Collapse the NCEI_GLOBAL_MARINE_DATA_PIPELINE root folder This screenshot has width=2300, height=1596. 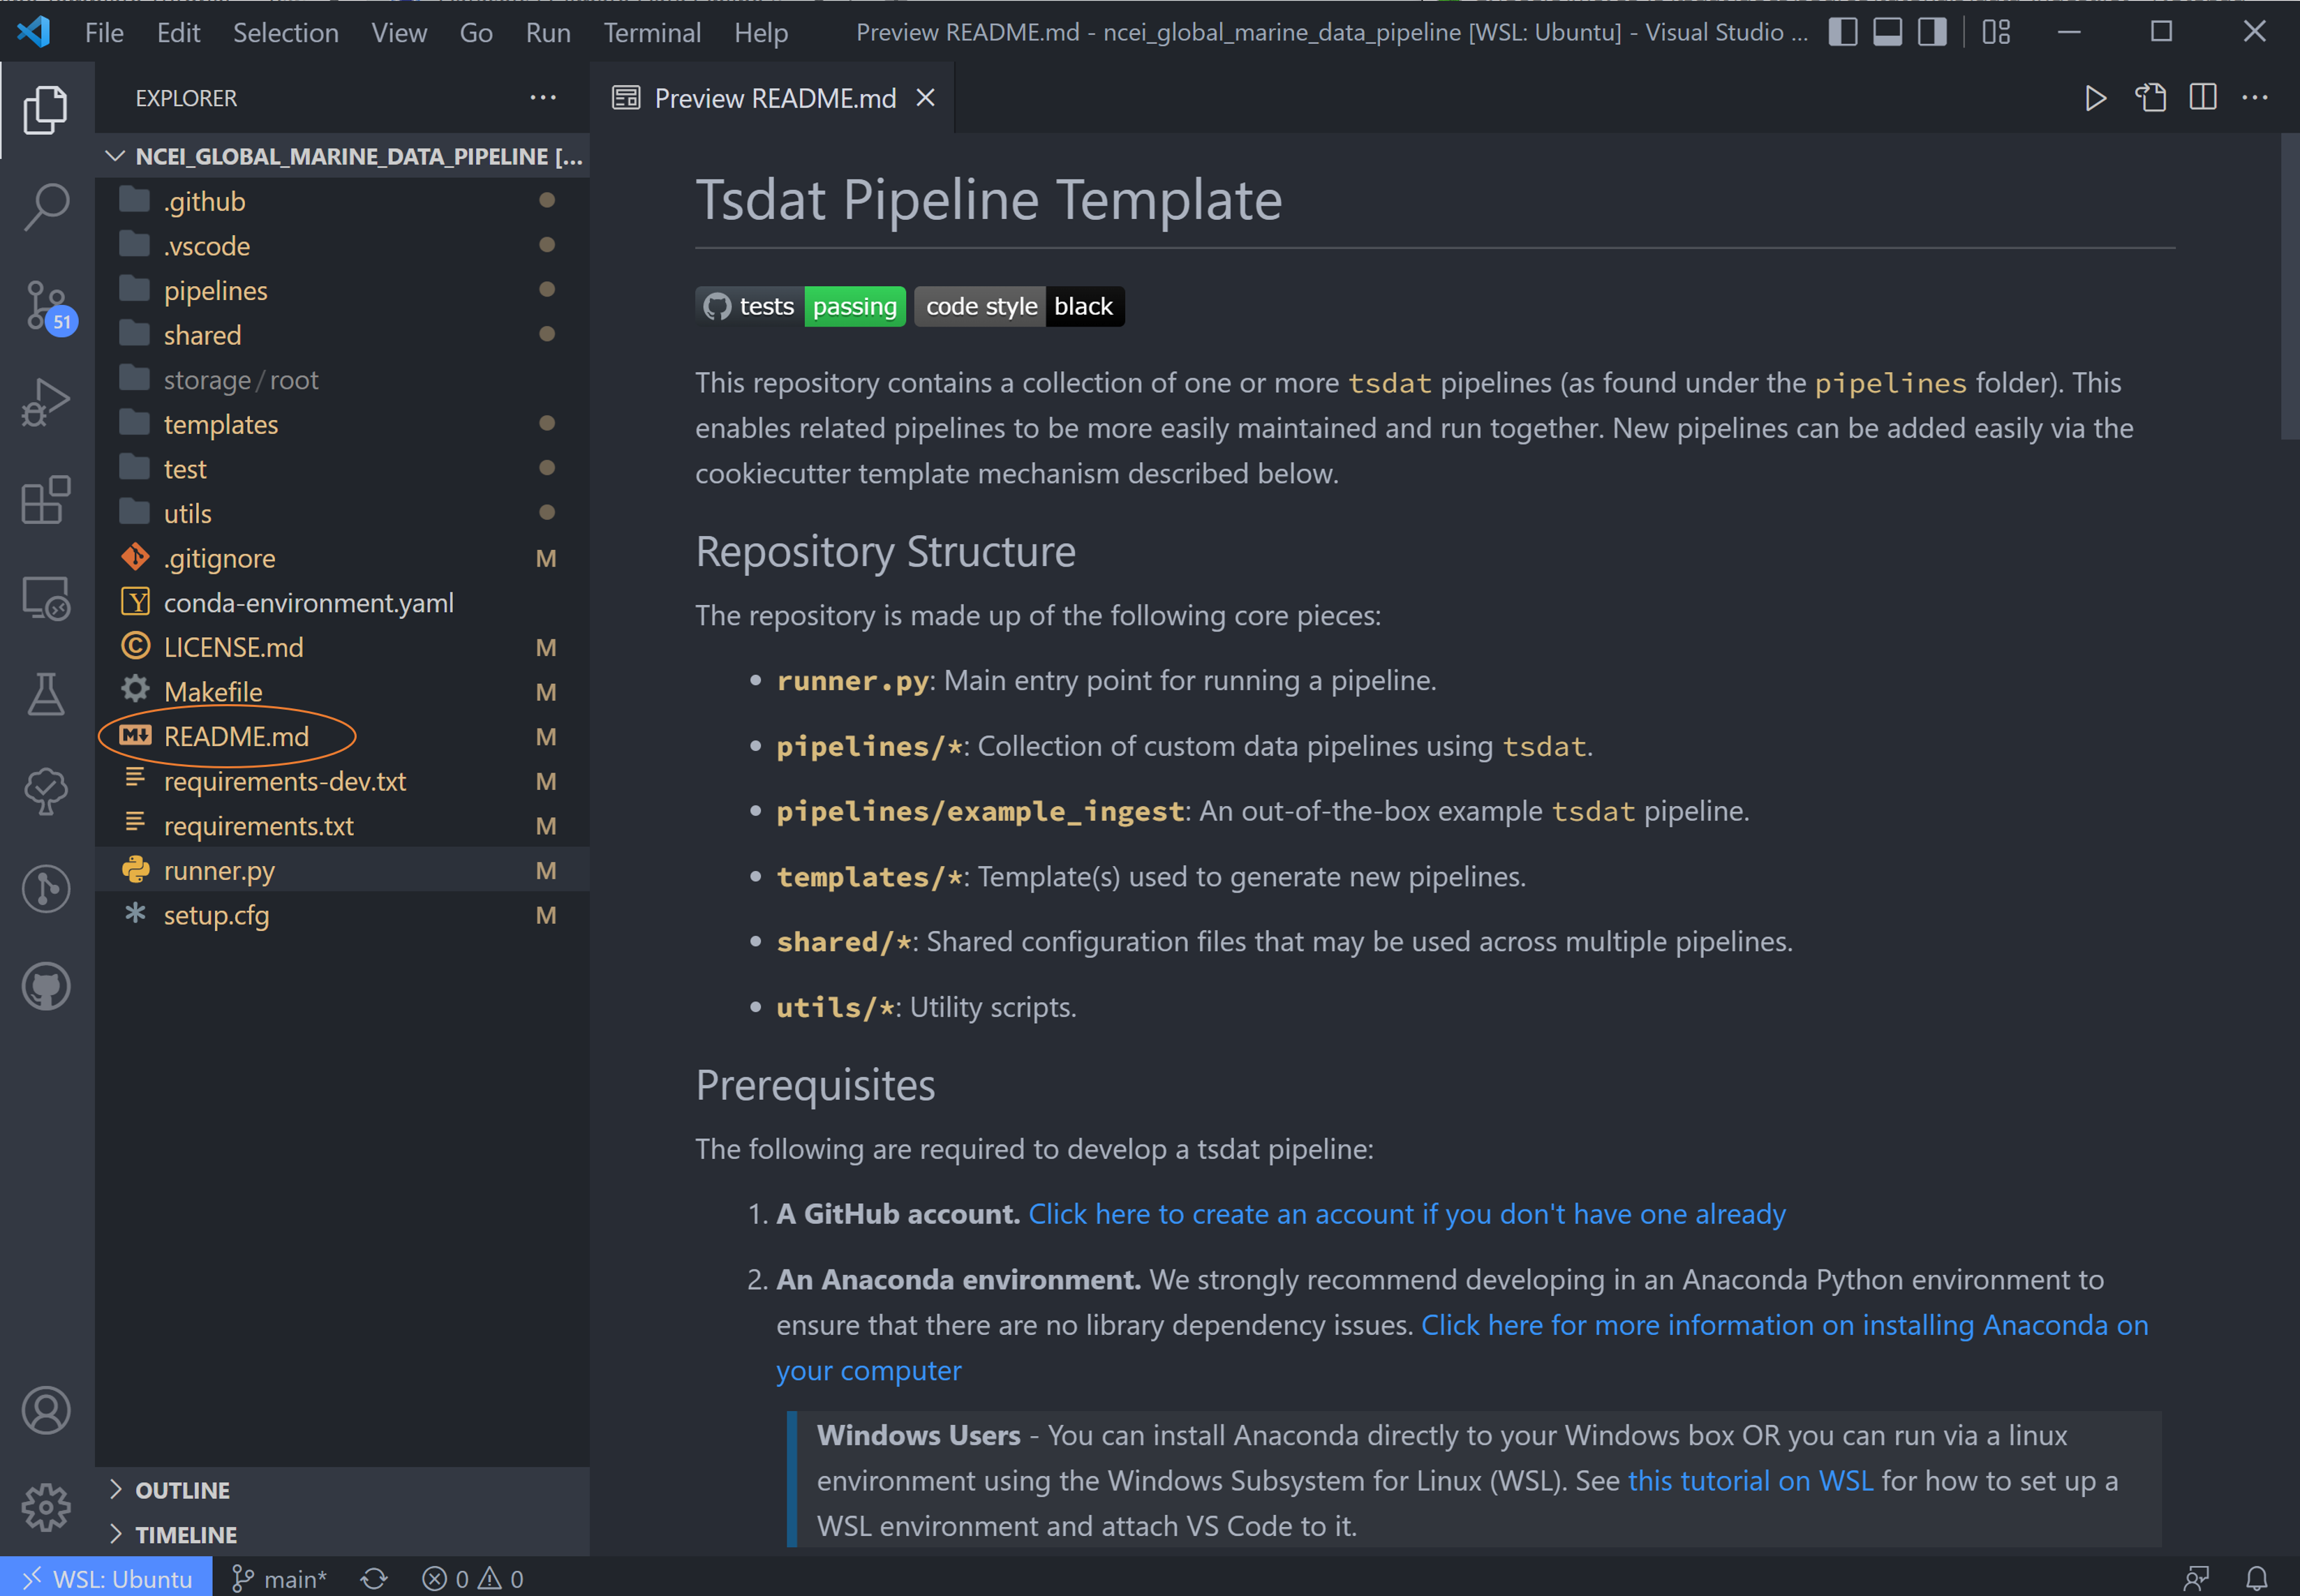click(343, 156)
